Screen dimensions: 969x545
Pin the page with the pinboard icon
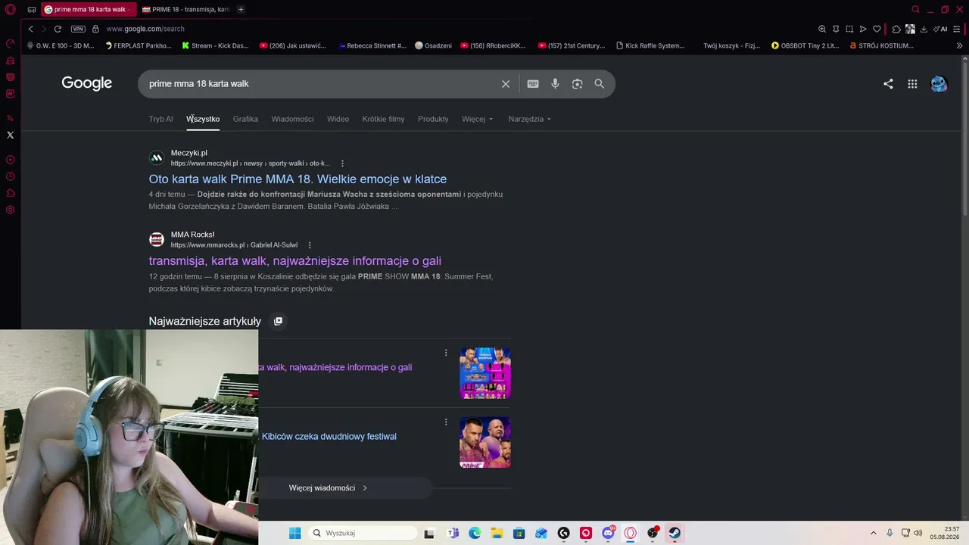click(836, 29)
